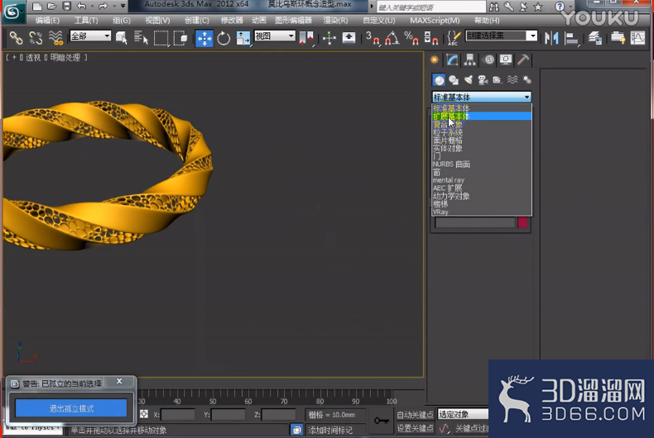Image resolution: width=654 pixels, height=438 pixels.
Task: Click the Use Pivot Point Center icon
Action: (x=306, y=38)
